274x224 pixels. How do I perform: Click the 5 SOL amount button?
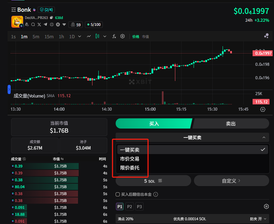pos(153,181)
